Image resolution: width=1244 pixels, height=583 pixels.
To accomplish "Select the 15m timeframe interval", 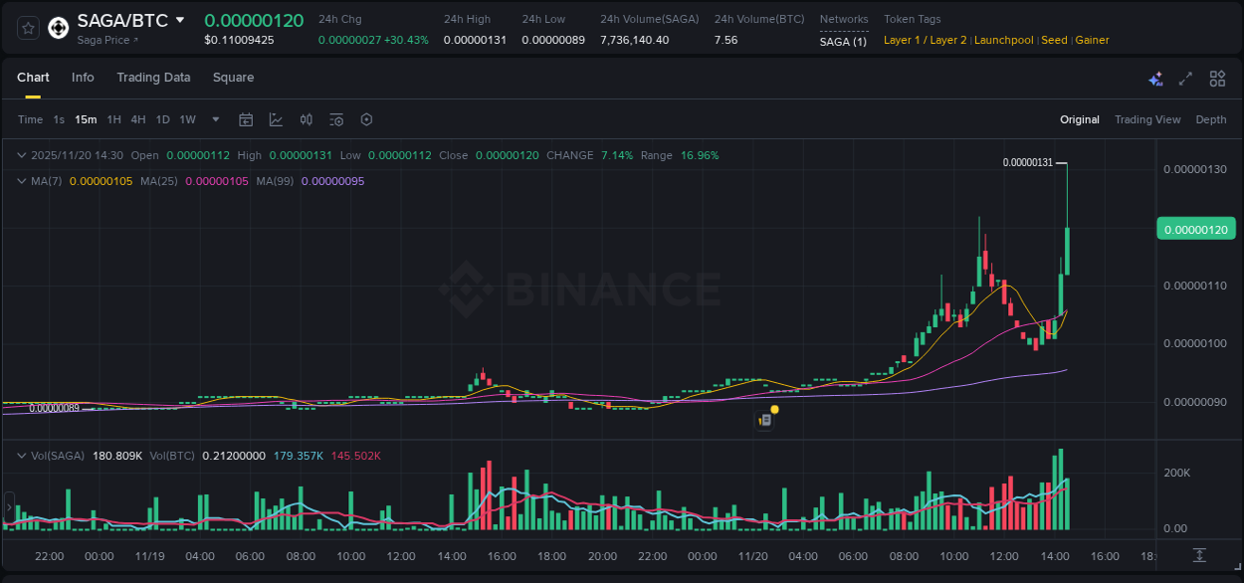I will pos(86,118).
